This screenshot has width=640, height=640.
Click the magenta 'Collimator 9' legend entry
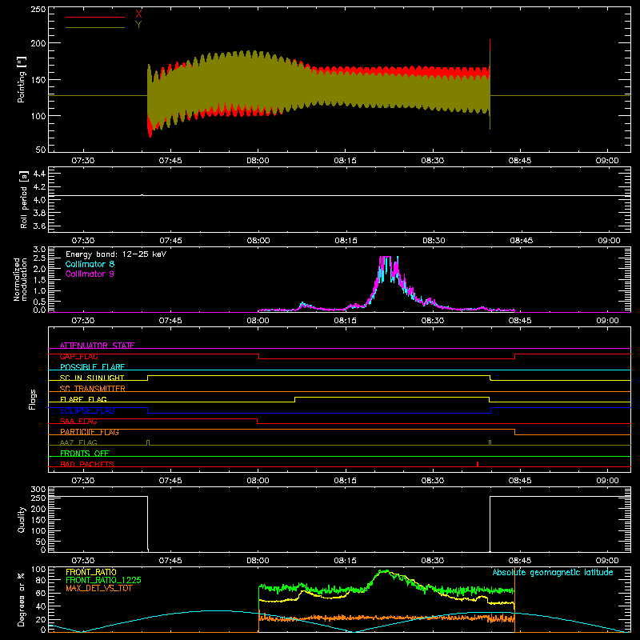(90, 274)
